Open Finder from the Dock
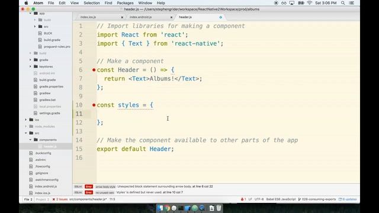The height and width of the screenshot is (213, 379). [x=160, y=208]
